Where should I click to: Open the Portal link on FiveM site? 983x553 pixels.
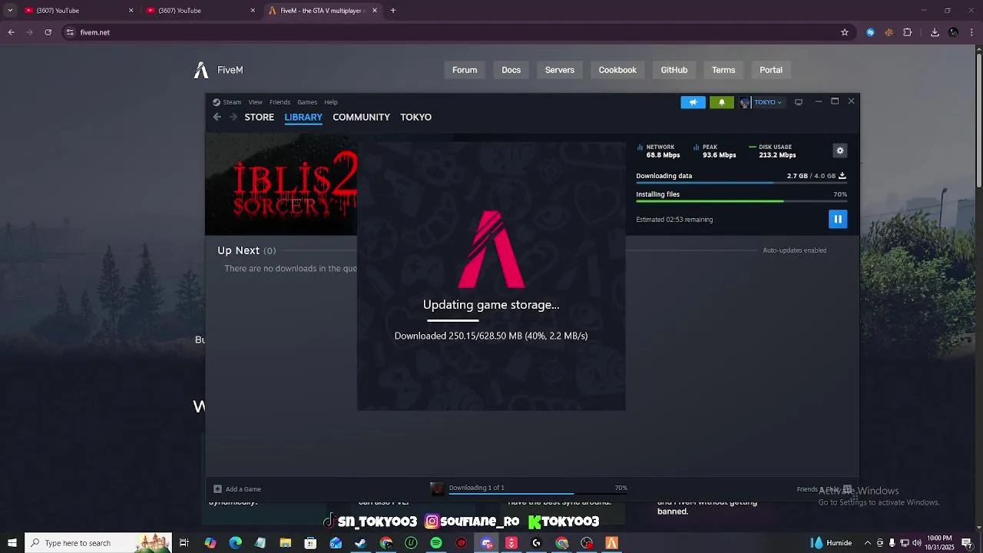coord(770,70)
